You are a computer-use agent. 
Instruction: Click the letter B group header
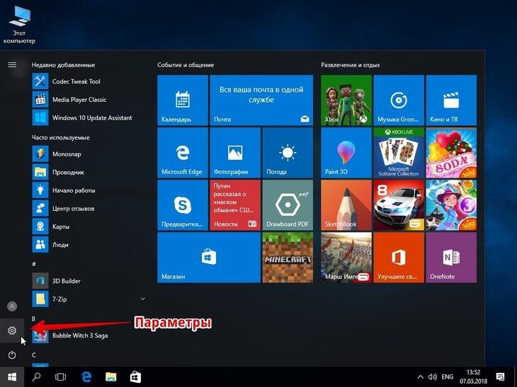point(33,318)
